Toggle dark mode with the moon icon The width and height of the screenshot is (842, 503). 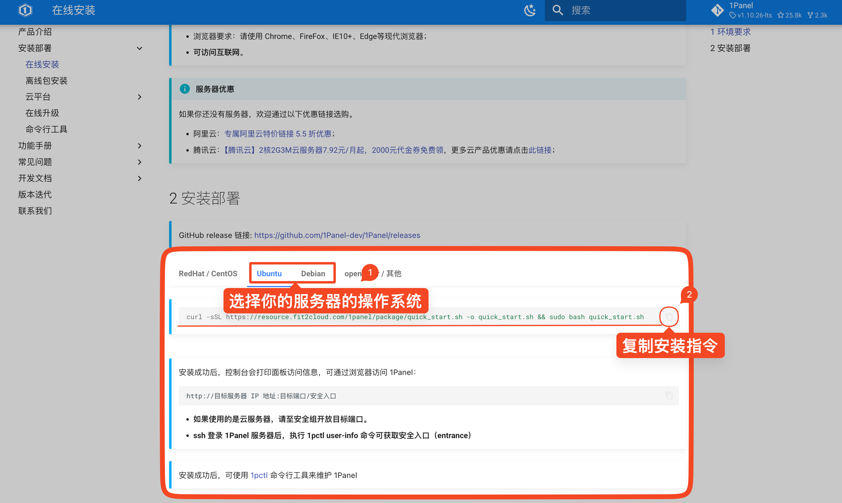(x=530, y=10)
